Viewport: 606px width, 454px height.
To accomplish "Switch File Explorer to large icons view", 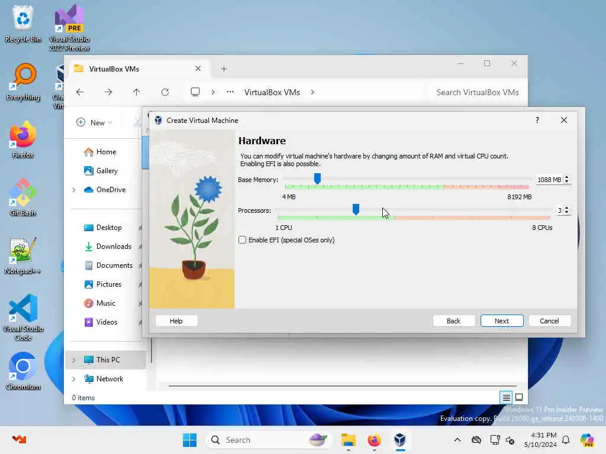I will pyautogui.click(x=519, y=397).
